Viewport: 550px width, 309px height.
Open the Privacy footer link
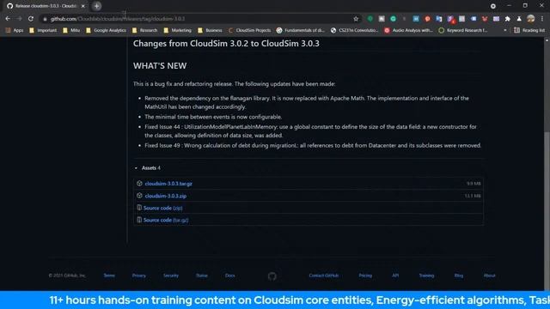click(139, 276)
